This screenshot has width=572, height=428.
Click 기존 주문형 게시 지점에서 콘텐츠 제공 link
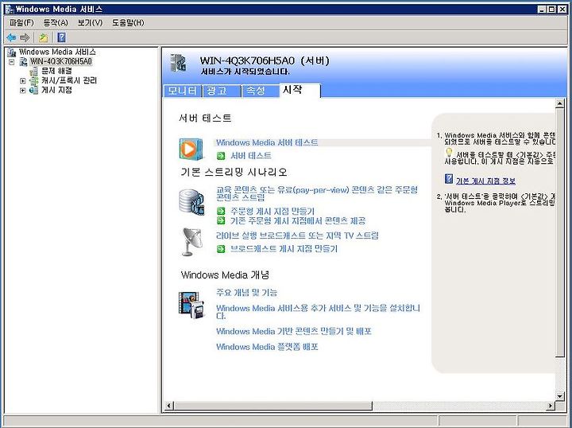click(x=298, y=220)
